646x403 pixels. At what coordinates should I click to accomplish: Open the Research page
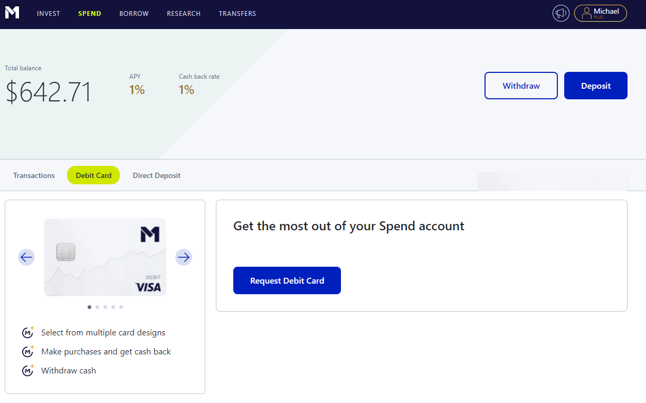click(x=184, y=14)
